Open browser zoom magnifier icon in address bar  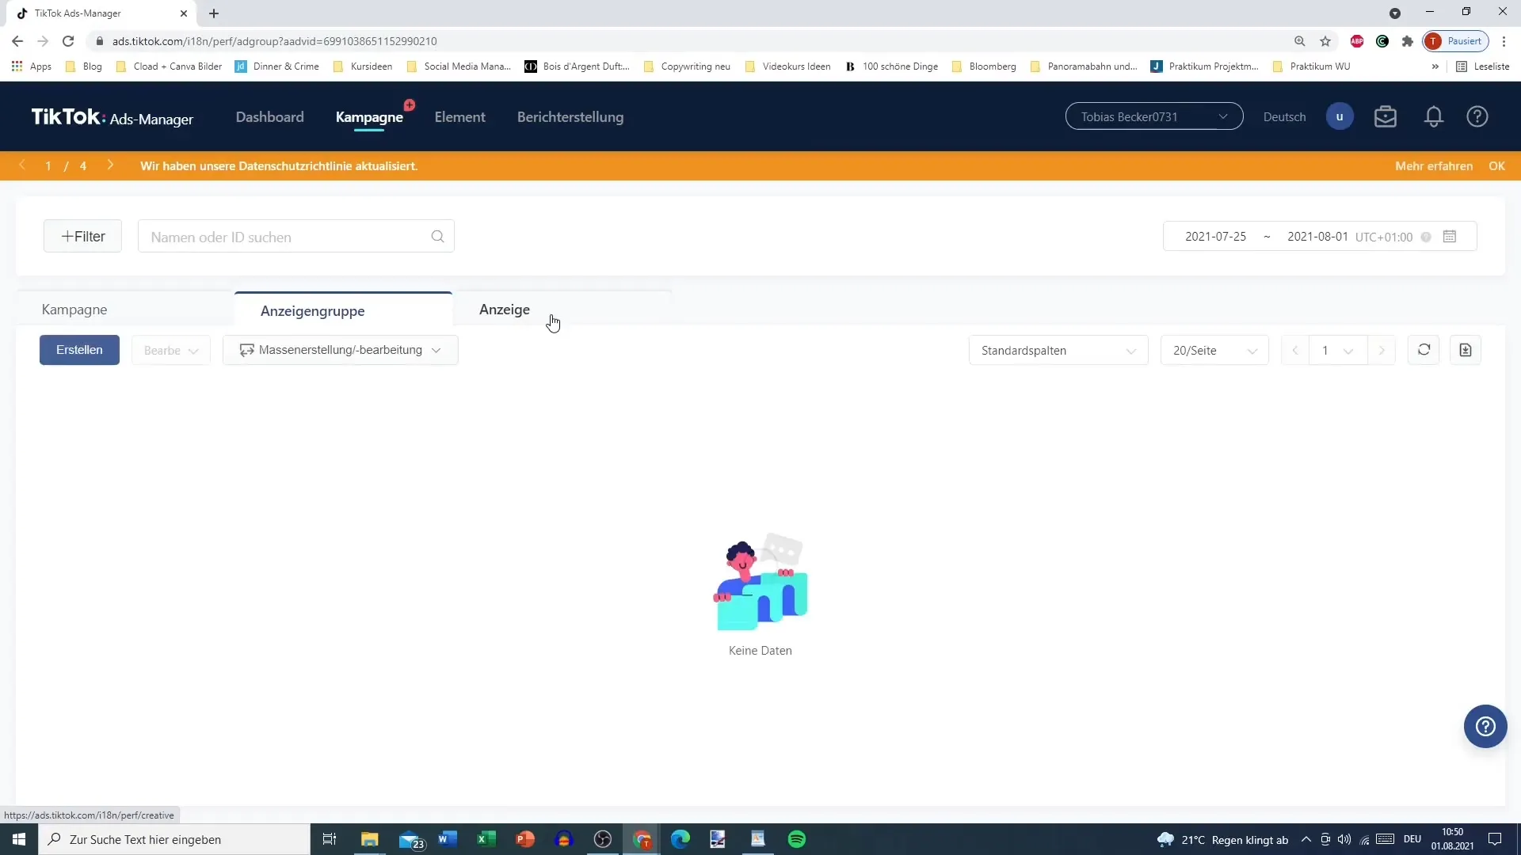pos(1300,41)
